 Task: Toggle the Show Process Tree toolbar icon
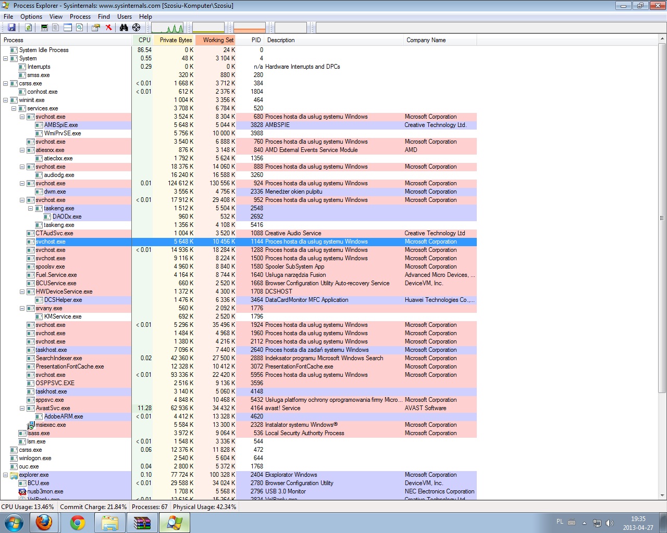click(56, 28)
